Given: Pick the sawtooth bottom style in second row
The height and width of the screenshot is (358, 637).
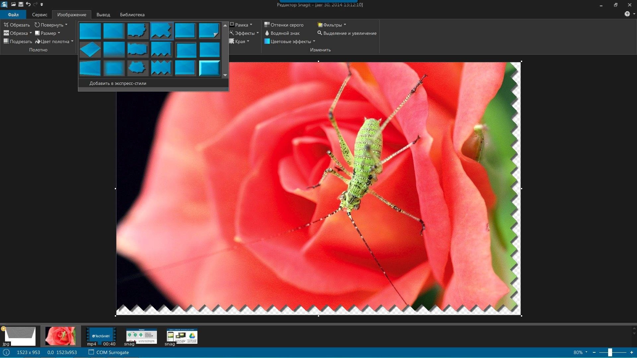Looking at the screenshot, I should 162,49.
